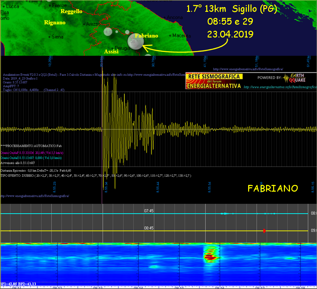Select the 'Orario: 8.55.13:687' line

coord(15,82)
